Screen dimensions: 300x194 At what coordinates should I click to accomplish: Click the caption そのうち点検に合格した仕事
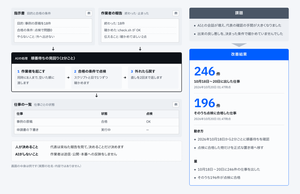point(215,113)
